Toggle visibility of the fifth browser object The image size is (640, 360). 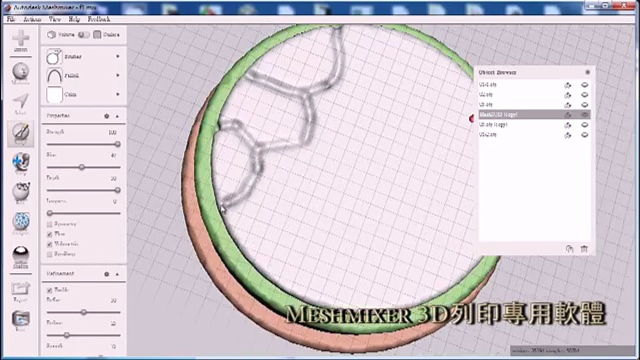(x=584, y=125)
